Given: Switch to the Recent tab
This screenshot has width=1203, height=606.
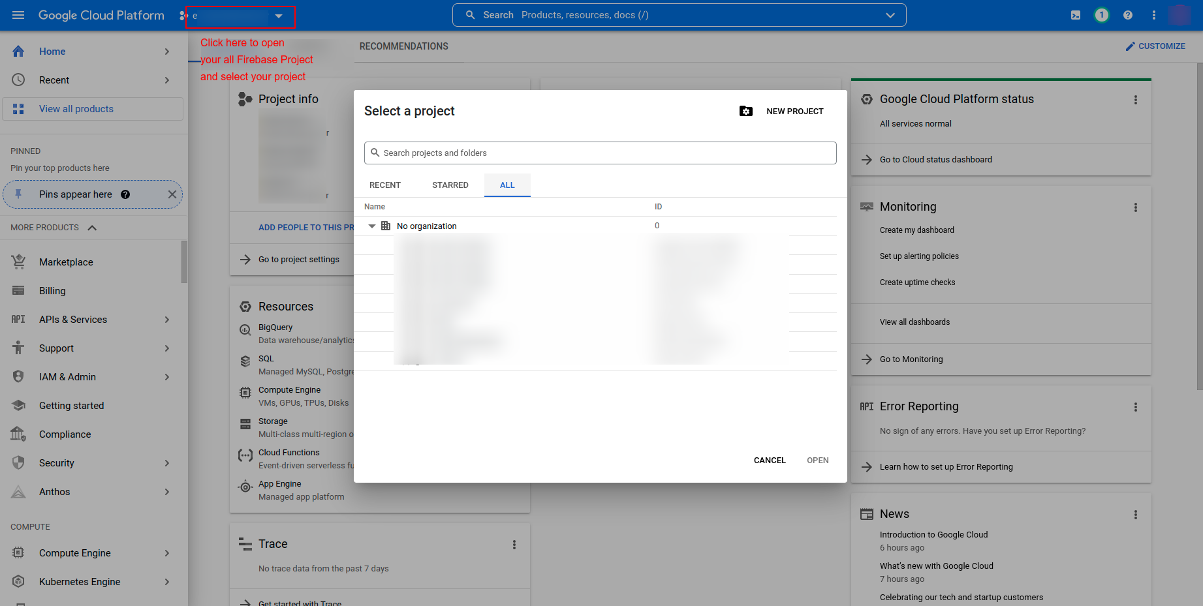Looking at the screenshot, I should (385, 185).
